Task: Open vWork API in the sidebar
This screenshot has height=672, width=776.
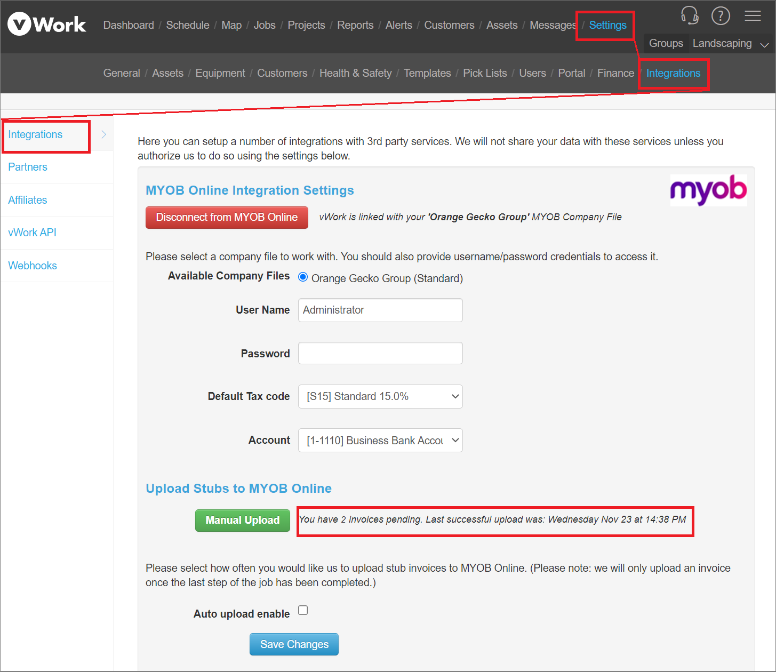Action: [x=32, y=233]
